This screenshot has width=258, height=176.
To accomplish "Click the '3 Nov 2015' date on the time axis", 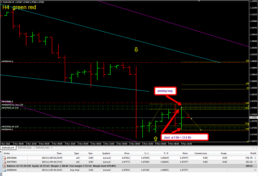I will [5, 144].
